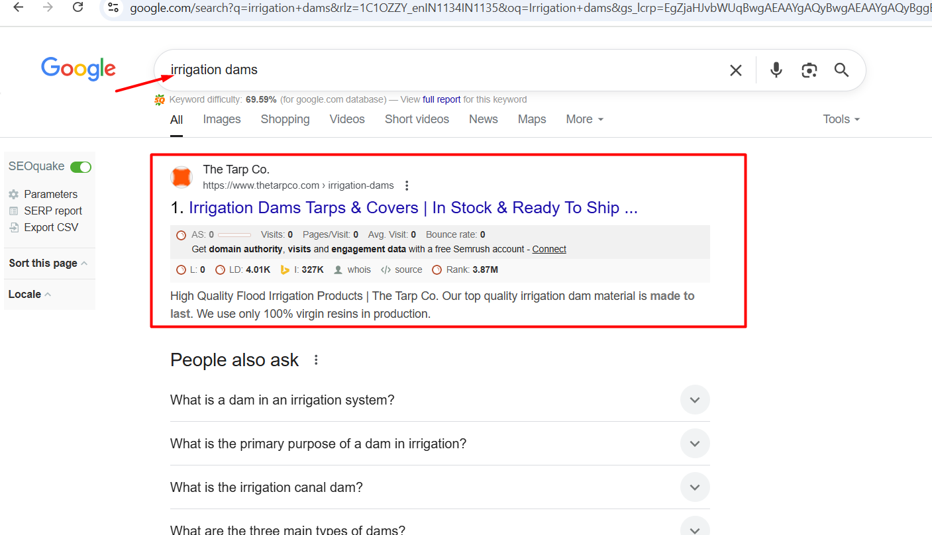This screenshot has height=535, width=932.
Task: Click the voice search microphone icon
Action: coord(776,70)
